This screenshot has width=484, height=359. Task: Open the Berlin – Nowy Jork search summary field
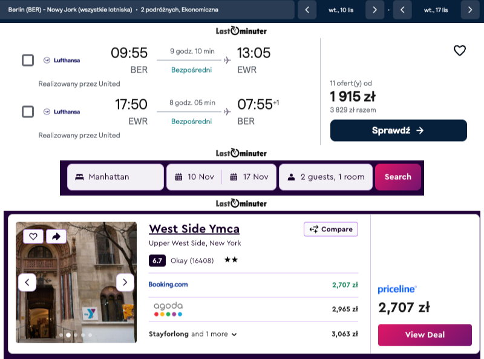pos(147,10)
